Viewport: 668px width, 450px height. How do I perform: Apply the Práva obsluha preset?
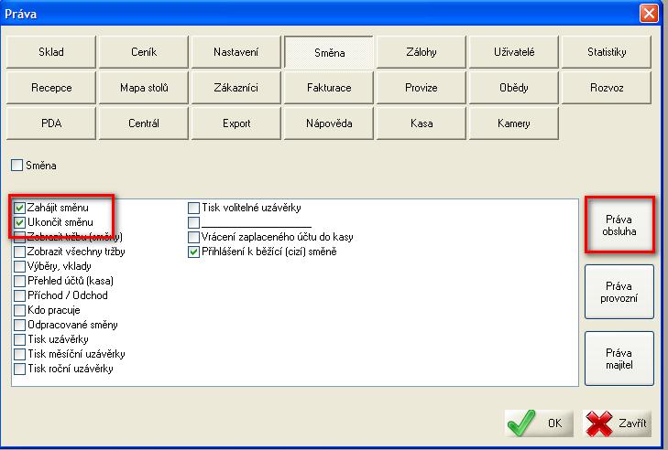619,226
